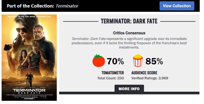
Task: Expand the MORE INFO tab
Action: coord(129,89)
